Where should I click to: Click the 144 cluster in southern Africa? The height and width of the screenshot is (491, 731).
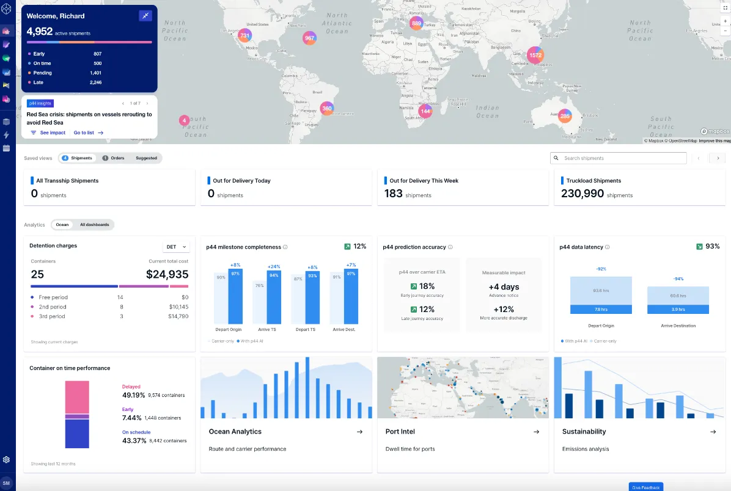pos(425,111)
